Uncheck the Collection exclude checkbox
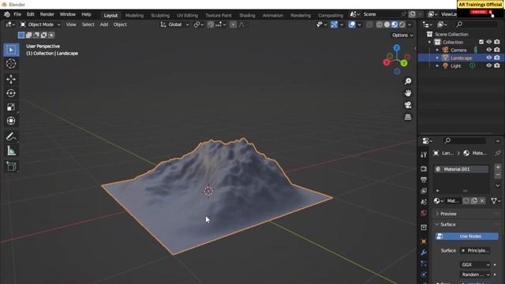Screen dimensions: 505x284 [481, 42]
